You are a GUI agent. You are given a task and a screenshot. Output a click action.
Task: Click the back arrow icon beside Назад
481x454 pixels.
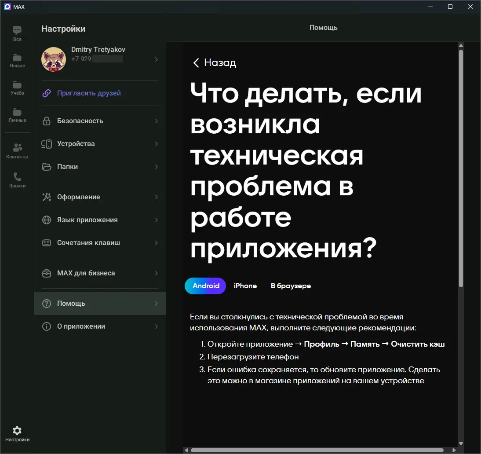click(x=196, y=63)
